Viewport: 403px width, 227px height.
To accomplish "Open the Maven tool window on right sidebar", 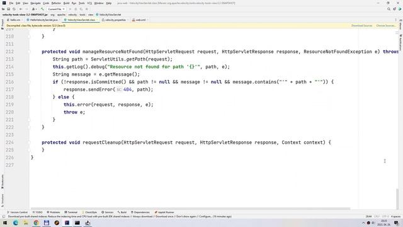I will click(400, 25).
